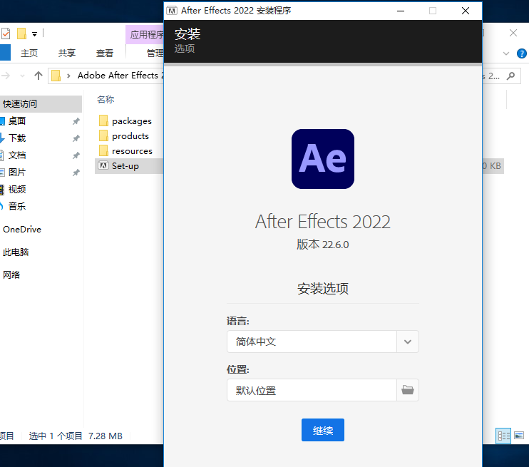Open the quick access toolbar customize dropdown
The image size is (529, 467).
click(x=34, y=34)
